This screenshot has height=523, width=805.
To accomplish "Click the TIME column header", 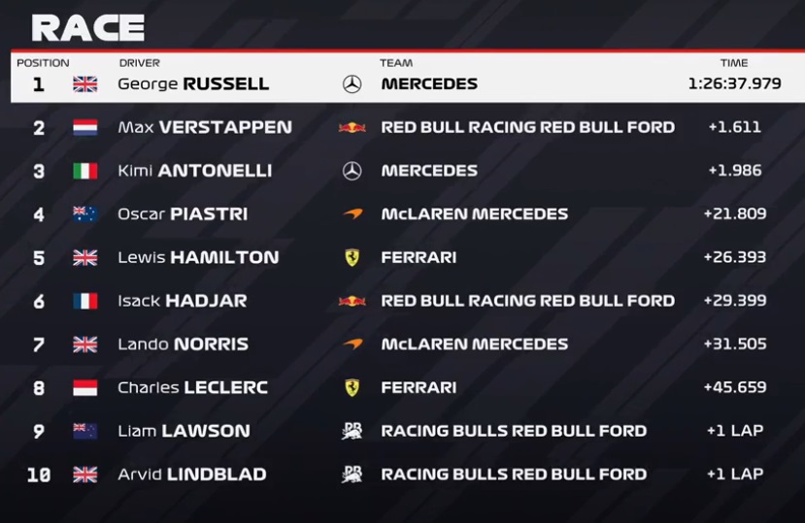I will tap(734, 63).
